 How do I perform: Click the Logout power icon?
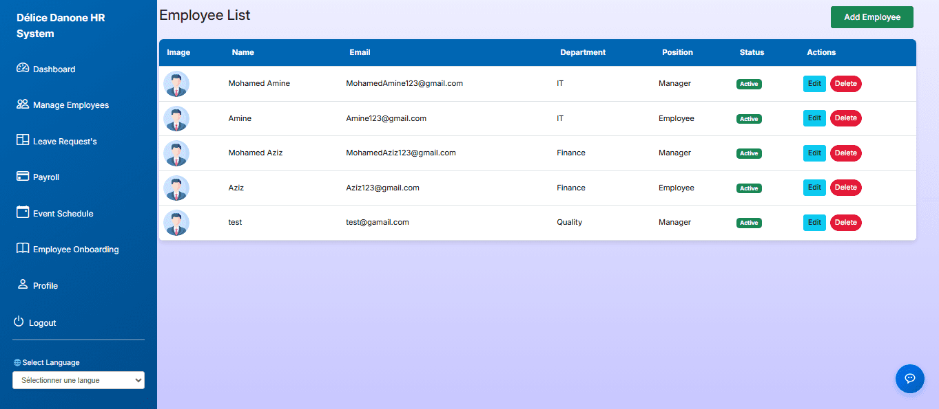click(19, 322)
